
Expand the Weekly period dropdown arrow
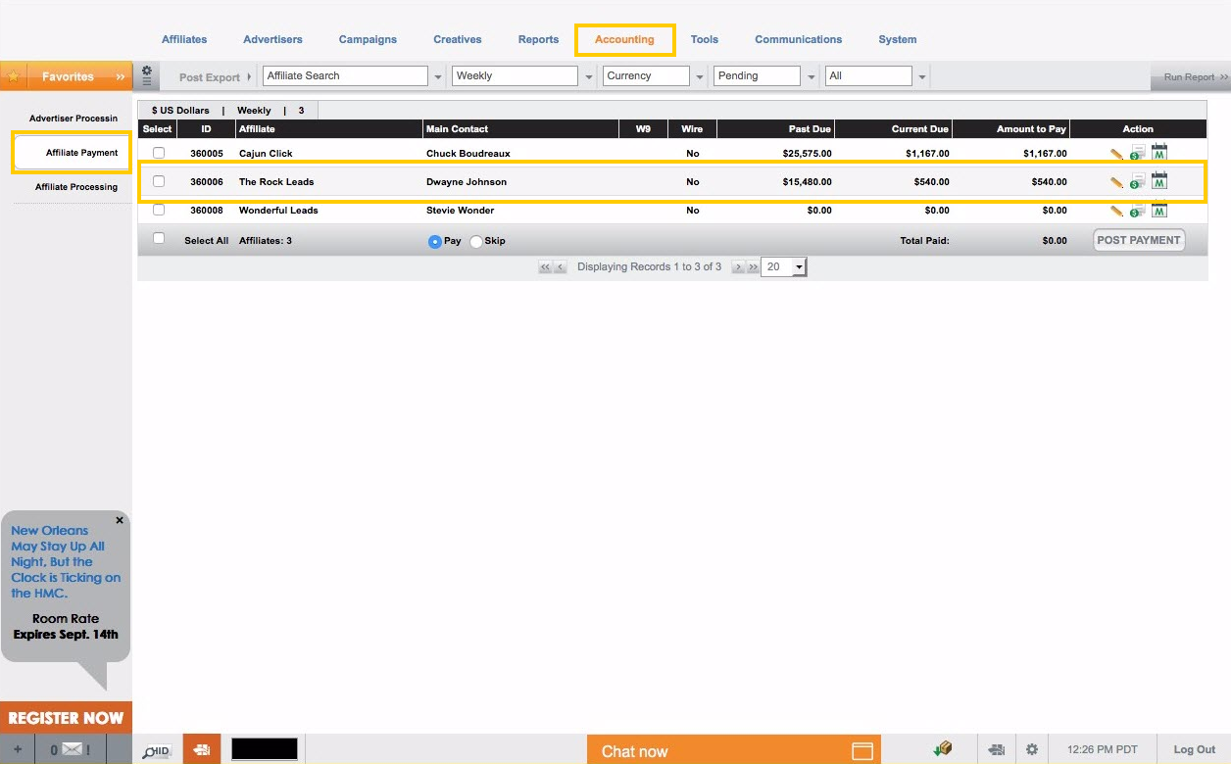tap(589, 76)
